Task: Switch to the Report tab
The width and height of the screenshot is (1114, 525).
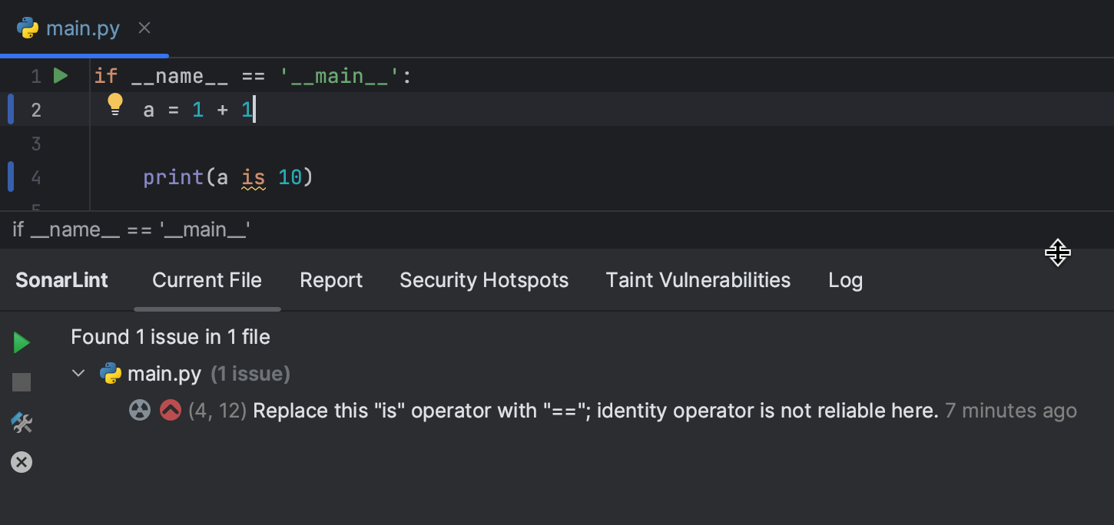Action: click(x=331, y=280)
